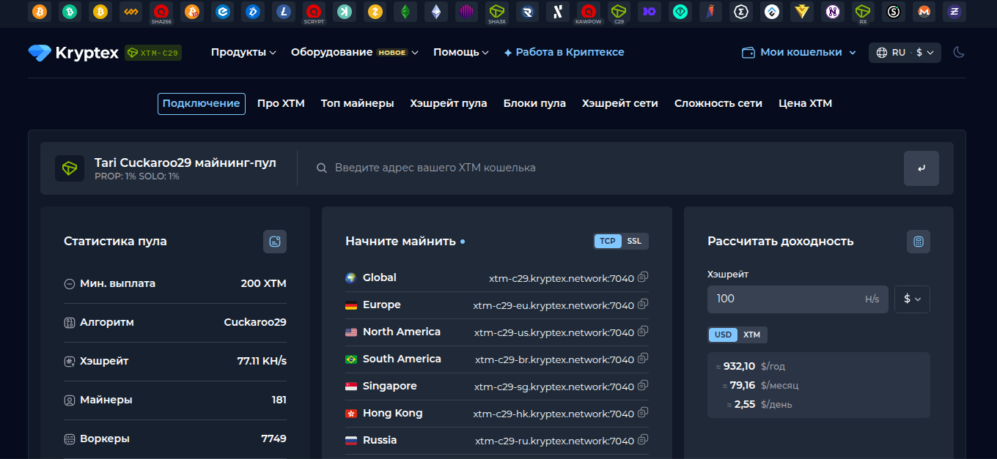
Task: Switch connection mode to SSL
Action: [x=633, y=240]
